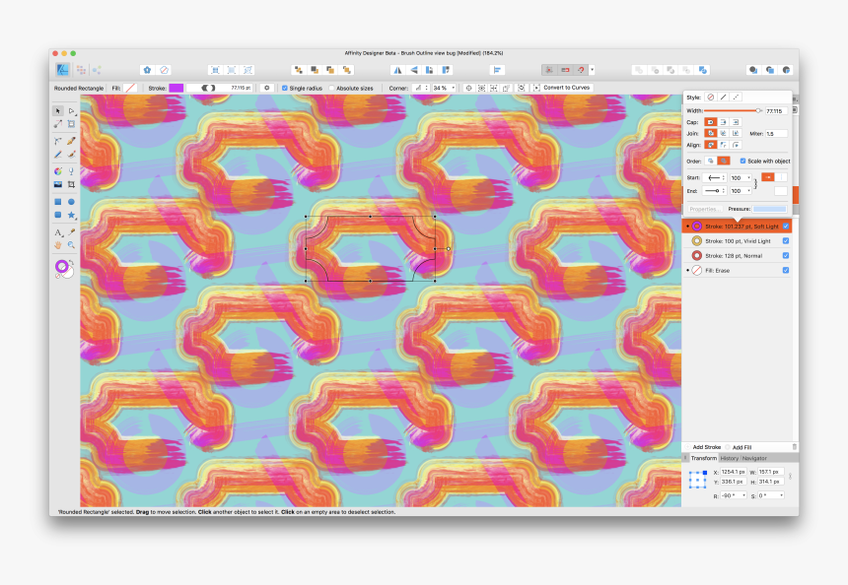Select the Artistic Text tool

click(x=58, y=232)
